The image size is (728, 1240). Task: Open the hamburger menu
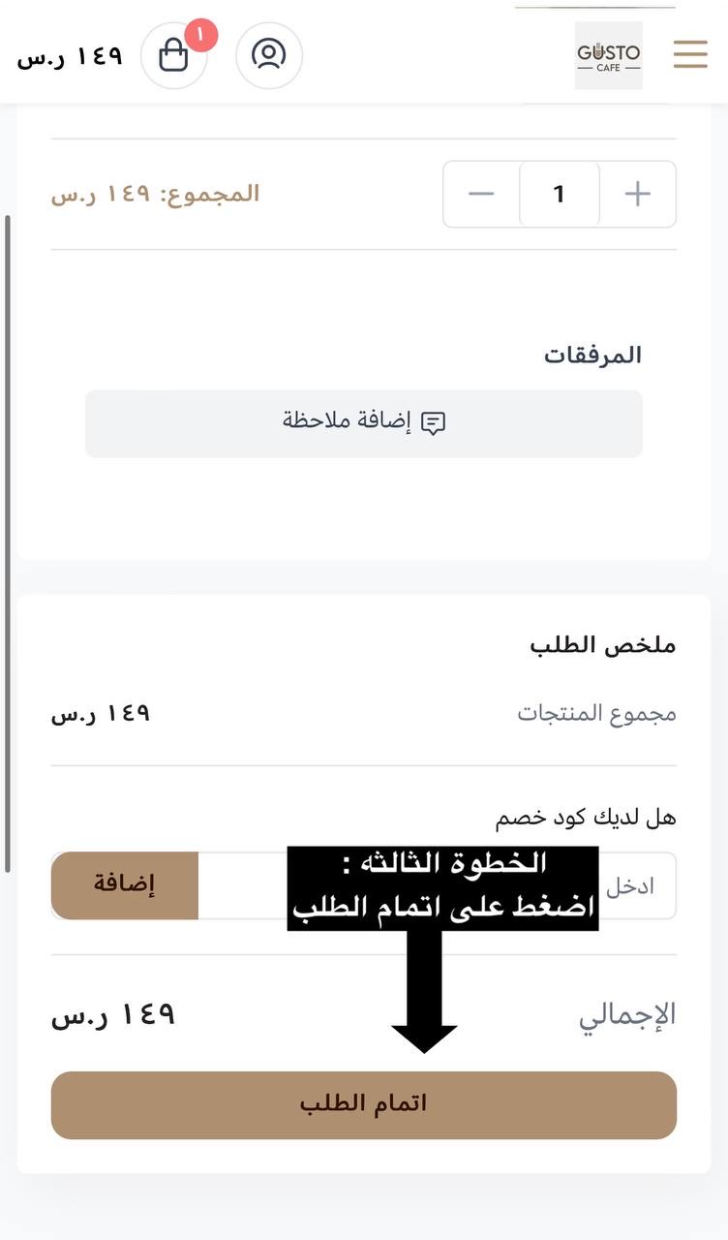690,54
